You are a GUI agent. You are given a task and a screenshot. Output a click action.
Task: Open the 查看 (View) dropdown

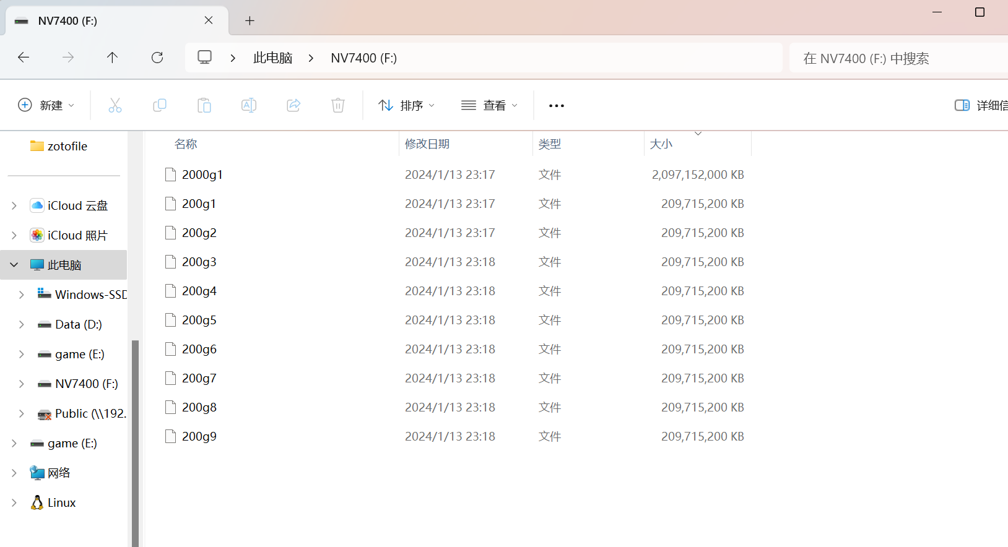489,105
